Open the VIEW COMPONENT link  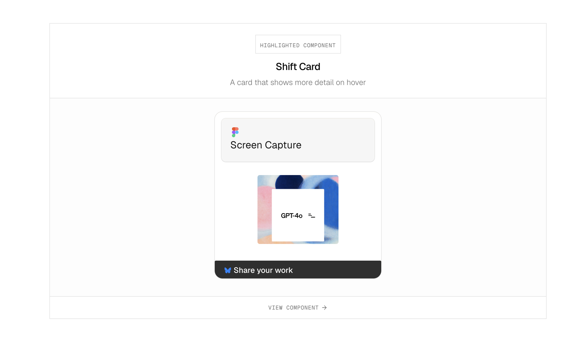[298, 308]
